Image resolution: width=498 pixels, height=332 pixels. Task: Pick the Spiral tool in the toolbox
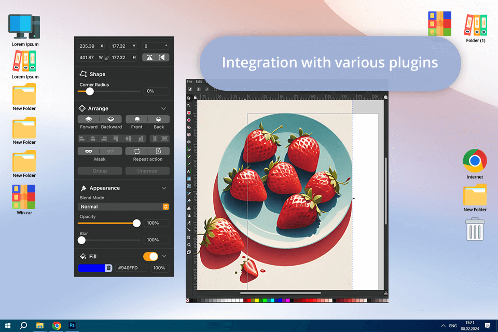click(189, 142)
